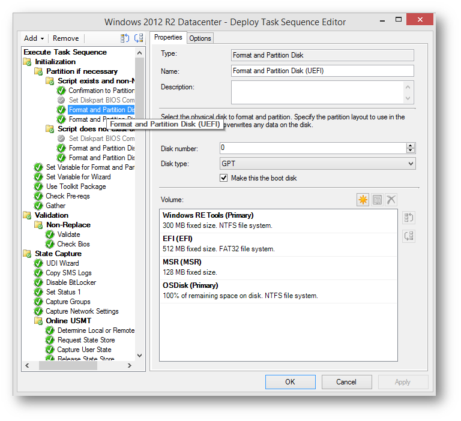Click the tree scroll down arrow

[x=140, y=356]
